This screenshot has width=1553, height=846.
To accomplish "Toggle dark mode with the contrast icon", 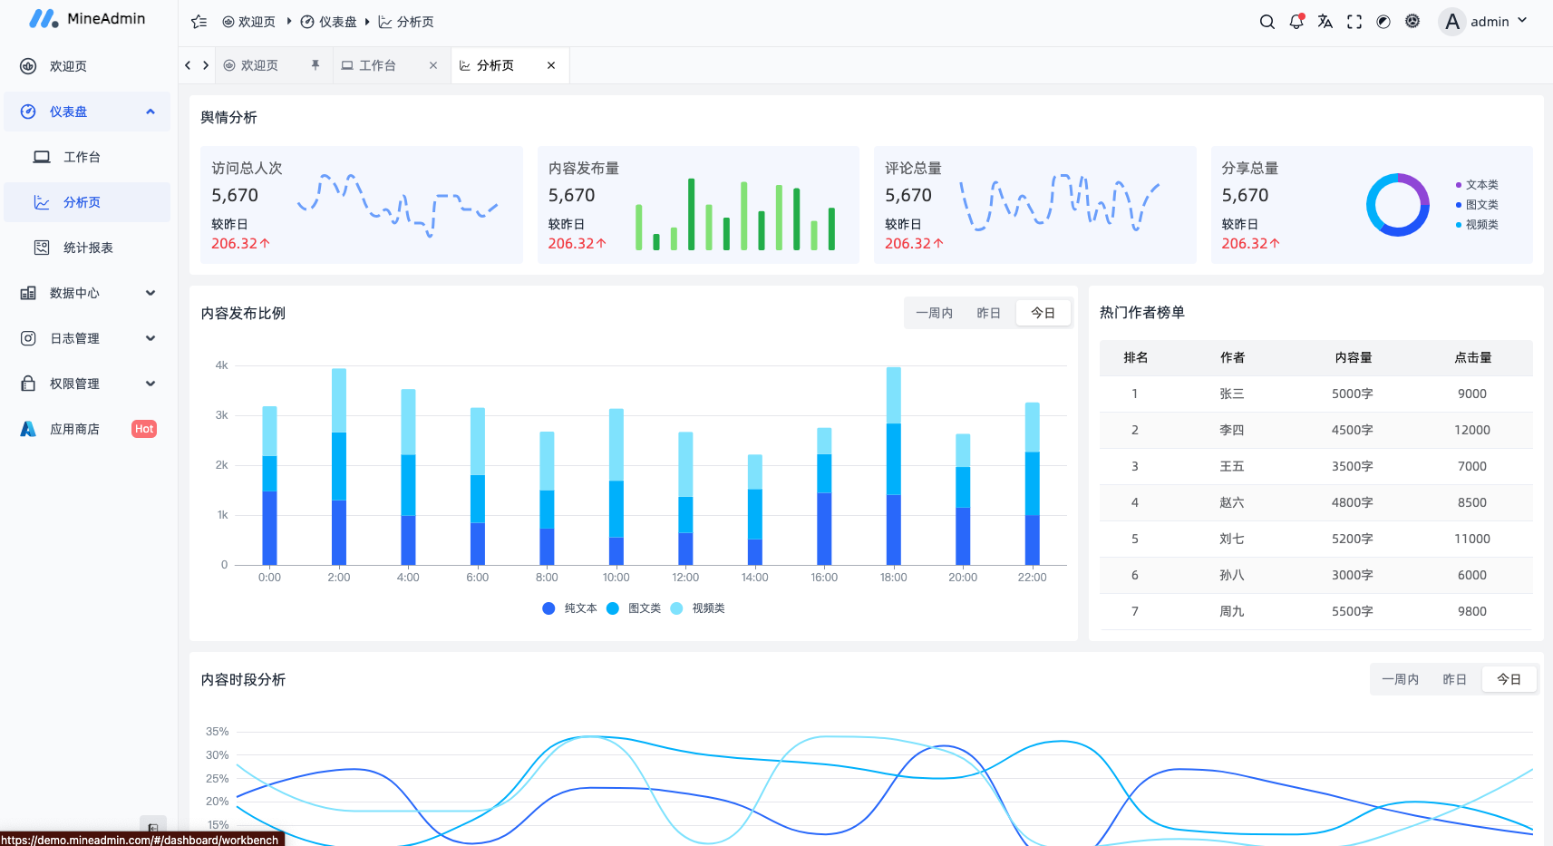I will [1383, 21].
